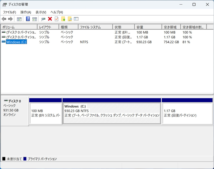Minimize the Disk Management window
This screenshot has width=214, height=169.
181,5
